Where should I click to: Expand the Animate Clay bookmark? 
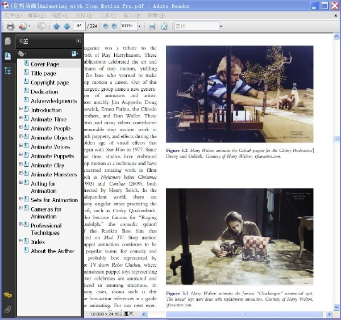[21, 164]
